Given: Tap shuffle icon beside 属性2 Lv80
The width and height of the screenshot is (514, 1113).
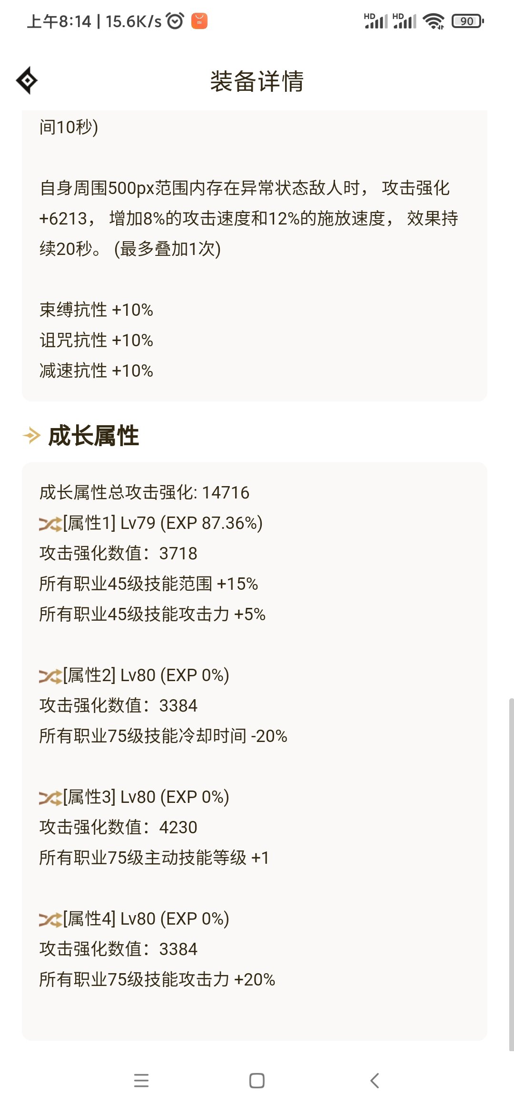Looking at the screenshot, I should click(x=50, y=676).
